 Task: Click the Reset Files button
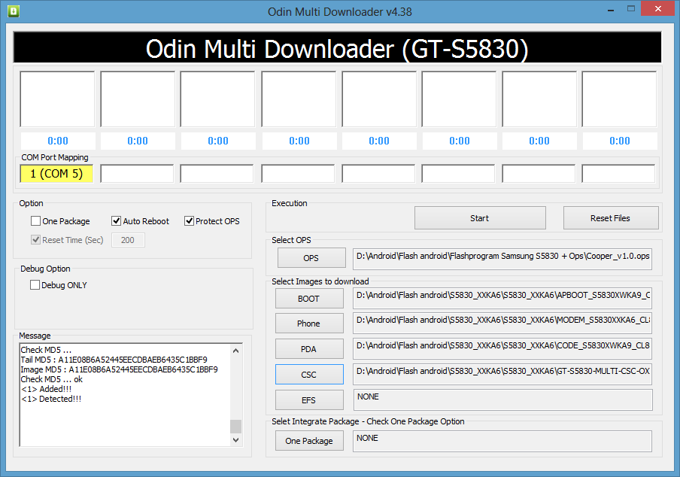(x=610, y=218)
